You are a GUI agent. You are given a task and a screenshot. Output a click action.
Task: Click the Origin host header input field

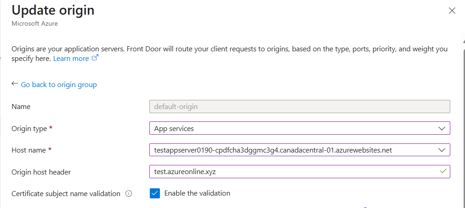click(x=300, y=172)
